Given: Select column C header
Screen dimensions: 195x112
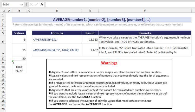Looking at the screenshot, I should click(x=29, y=11).
